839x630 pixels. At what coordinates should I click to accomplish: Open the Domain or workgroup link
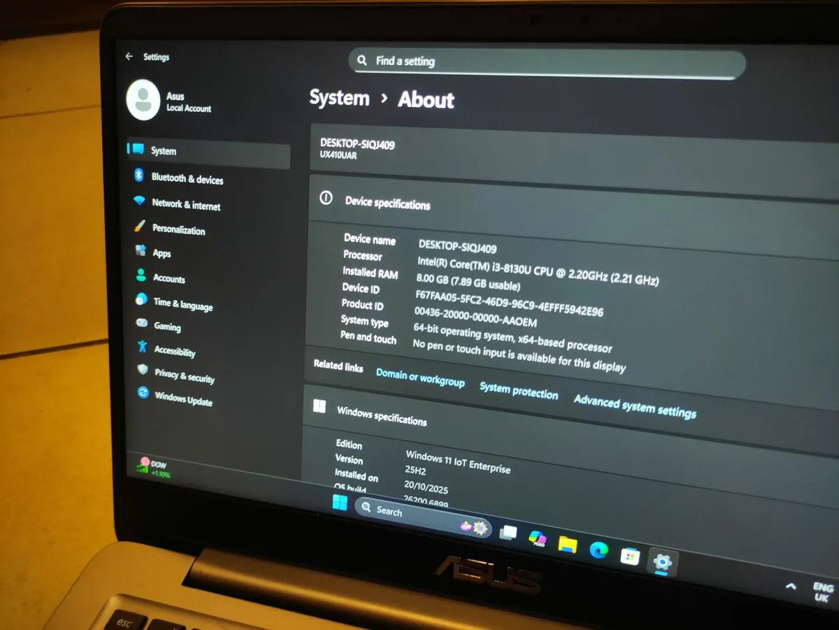(420, 378)
